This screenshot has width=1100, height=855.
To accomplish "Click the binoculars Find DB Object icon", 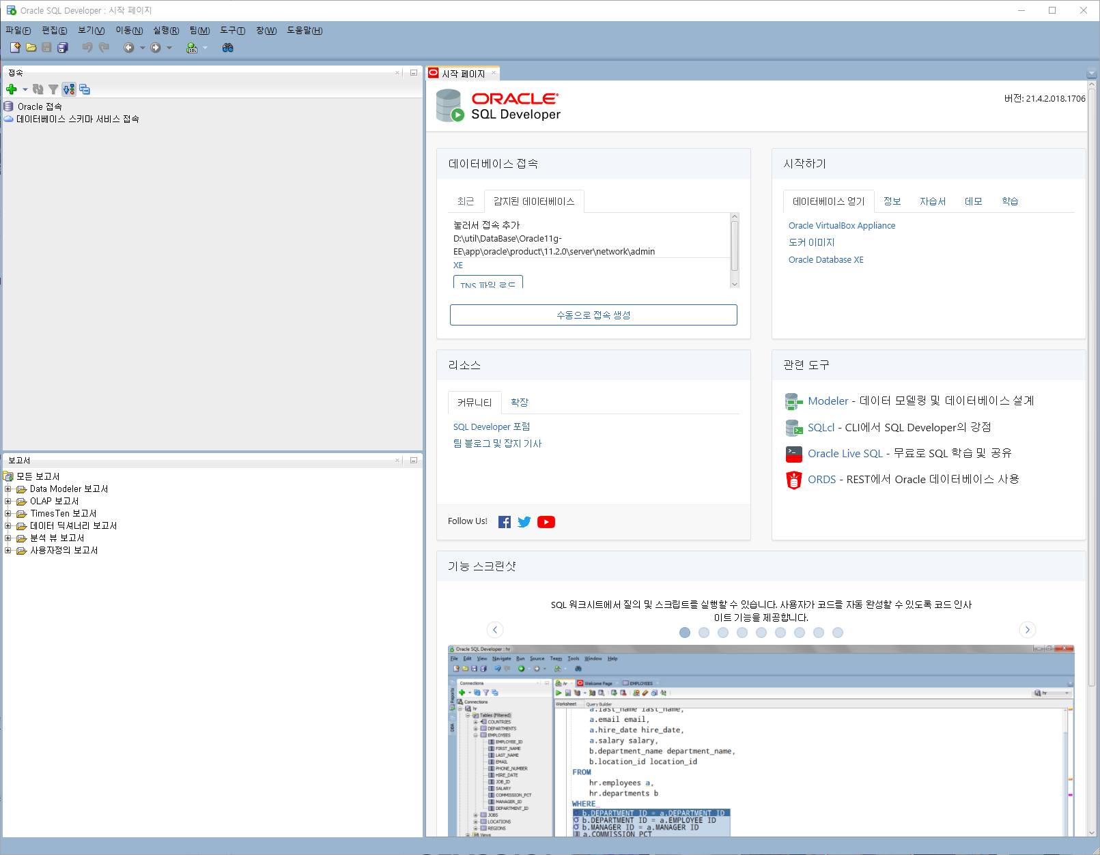I will tap(228, 48).
